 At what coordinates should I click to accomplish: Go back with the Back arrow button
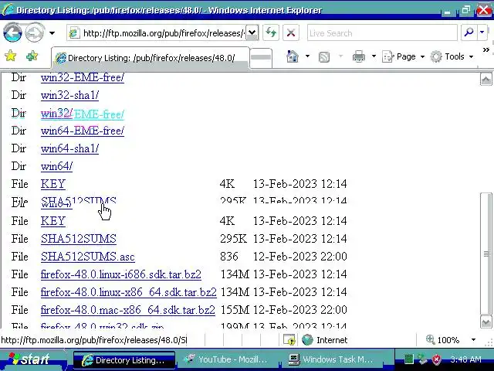click(12, 32)
